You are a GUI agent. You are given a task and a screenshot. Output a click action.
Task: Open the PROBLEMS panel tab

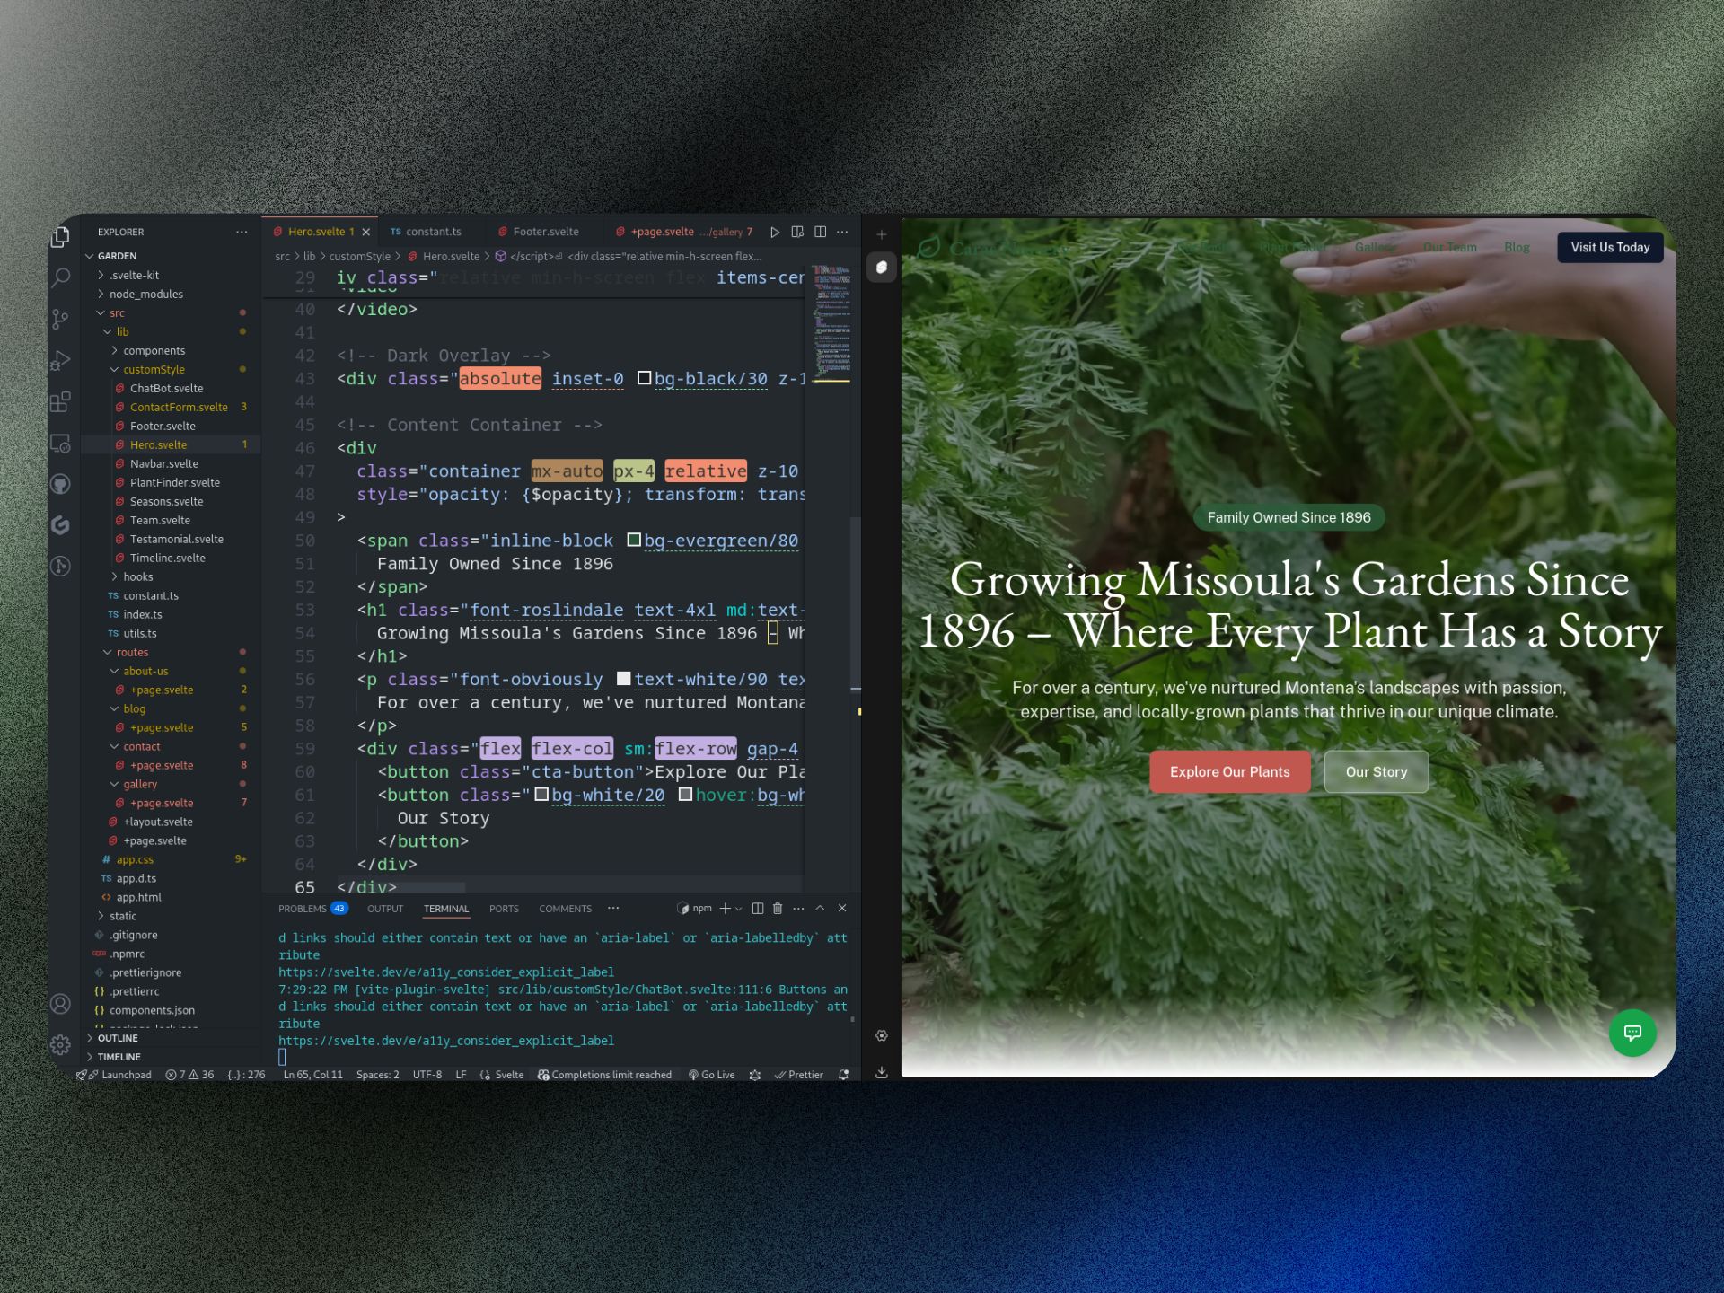pos(312,909)
